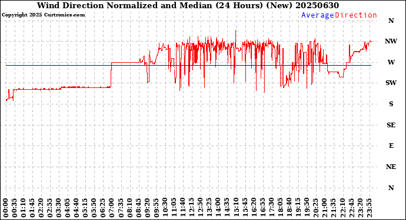Click the 19:50 time label
406x220 pixels.
(307, 208)
